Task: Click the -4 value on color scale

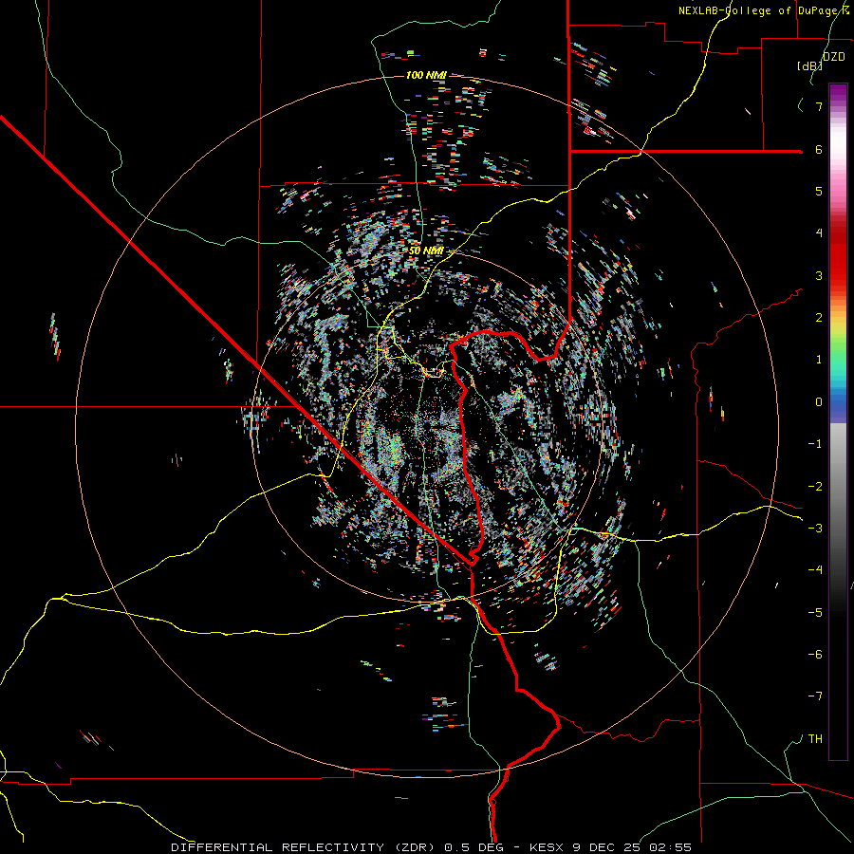Action: pos(815,570)
